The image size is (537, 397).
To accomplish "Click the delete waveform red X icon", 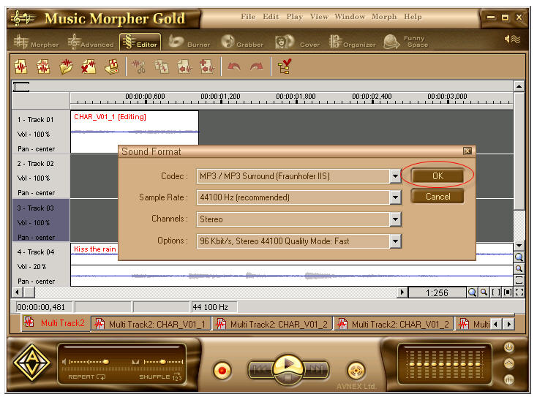I will pyautogui.click(x=89, y=67).
